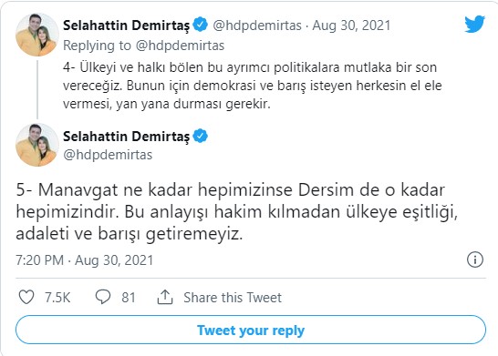Open main tweet's profile avatar
The height and width of the screenshot is (356, 498).
coord(37,145)
